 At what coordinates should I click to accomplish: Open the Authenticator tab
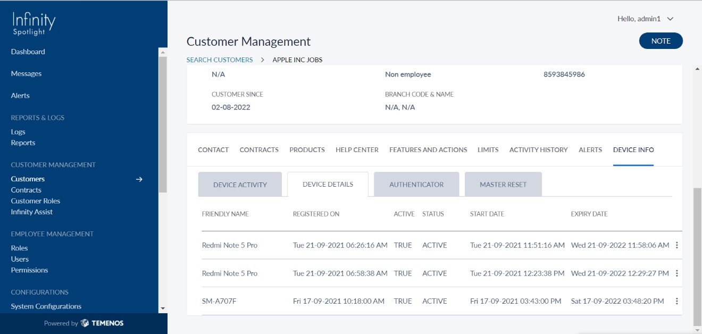416,185
